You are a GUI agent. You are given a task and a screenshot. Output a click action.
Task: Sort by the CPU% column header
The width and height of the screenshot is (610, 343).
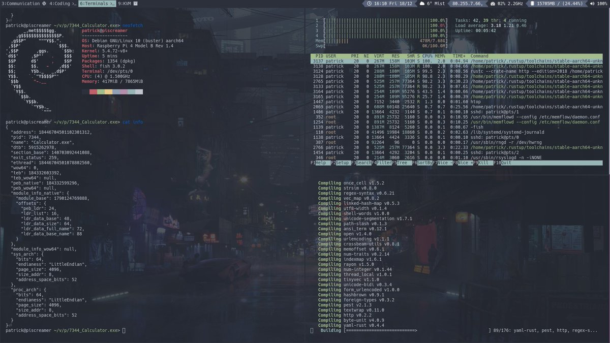[x=428, y=56]
